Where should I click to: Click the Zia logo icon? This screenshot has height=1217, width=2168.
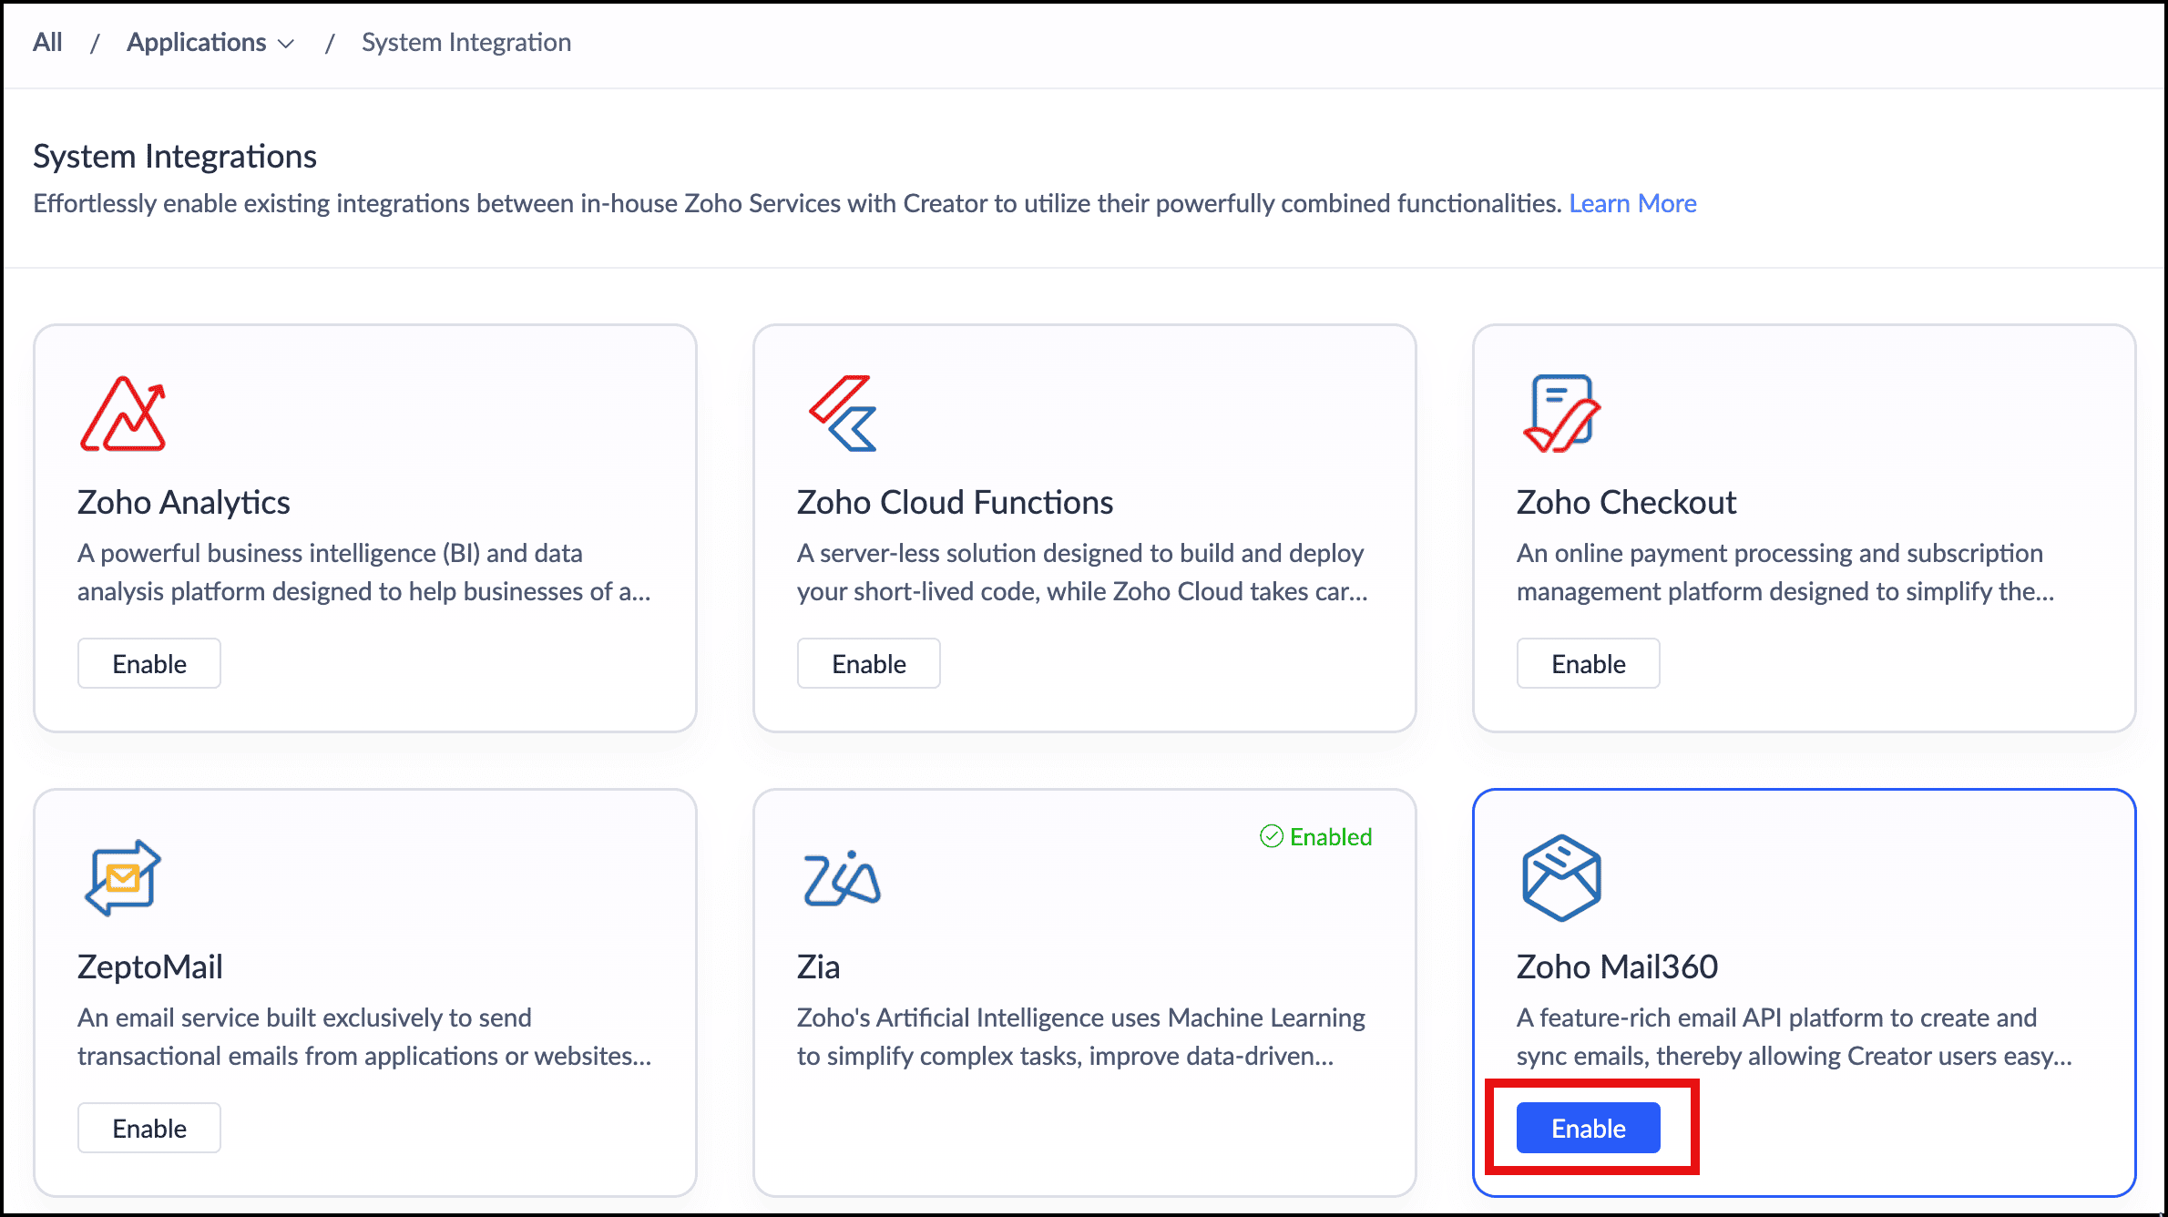tap(842, 879)
